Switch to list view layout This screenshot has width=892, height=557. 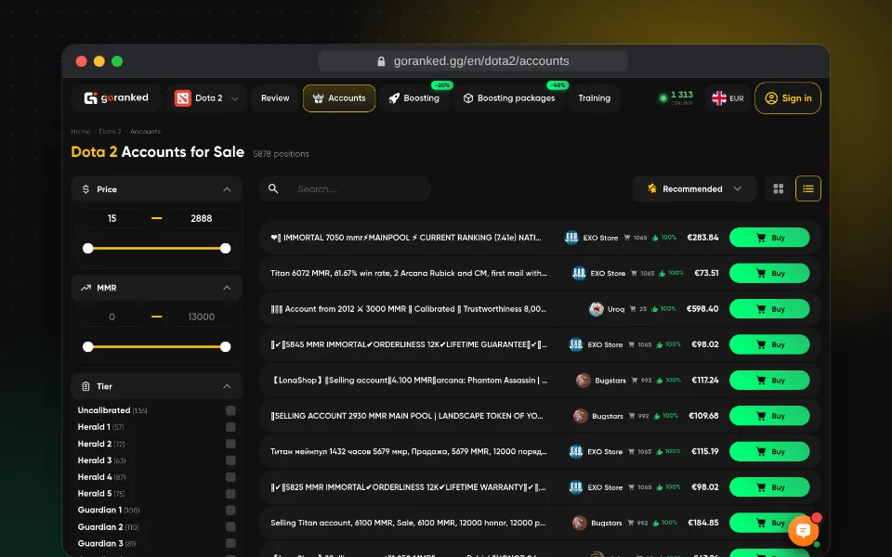click(x=807, y=188)
